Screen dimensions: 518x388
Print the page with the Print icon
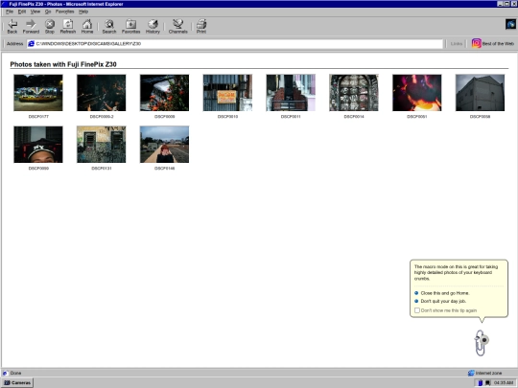tap(201, 26)
